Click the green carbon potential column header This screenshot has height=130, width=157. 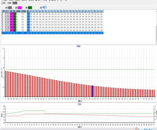click(15, 11)
